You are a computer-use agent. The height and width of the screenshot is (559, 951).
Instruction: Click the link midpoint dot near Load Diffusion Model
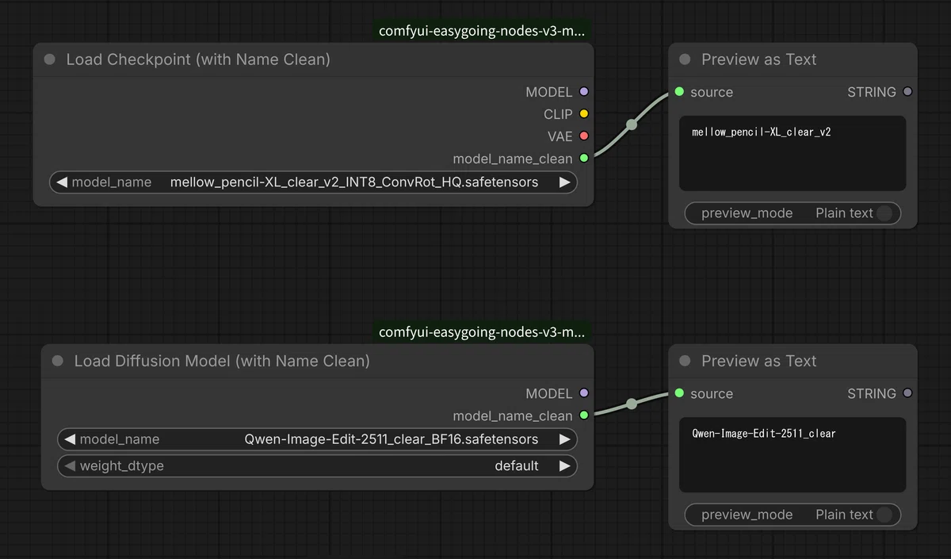pos(632,404)
